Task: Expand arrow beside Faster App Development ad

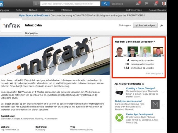Action: click(x=163, y=119)
